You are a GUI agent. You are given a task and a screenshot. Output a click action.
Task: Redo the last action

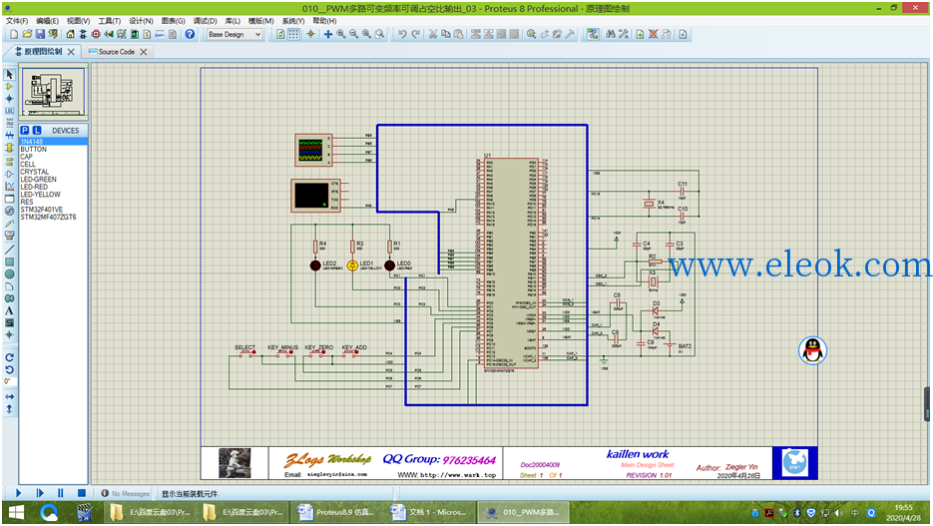point(416,35)
